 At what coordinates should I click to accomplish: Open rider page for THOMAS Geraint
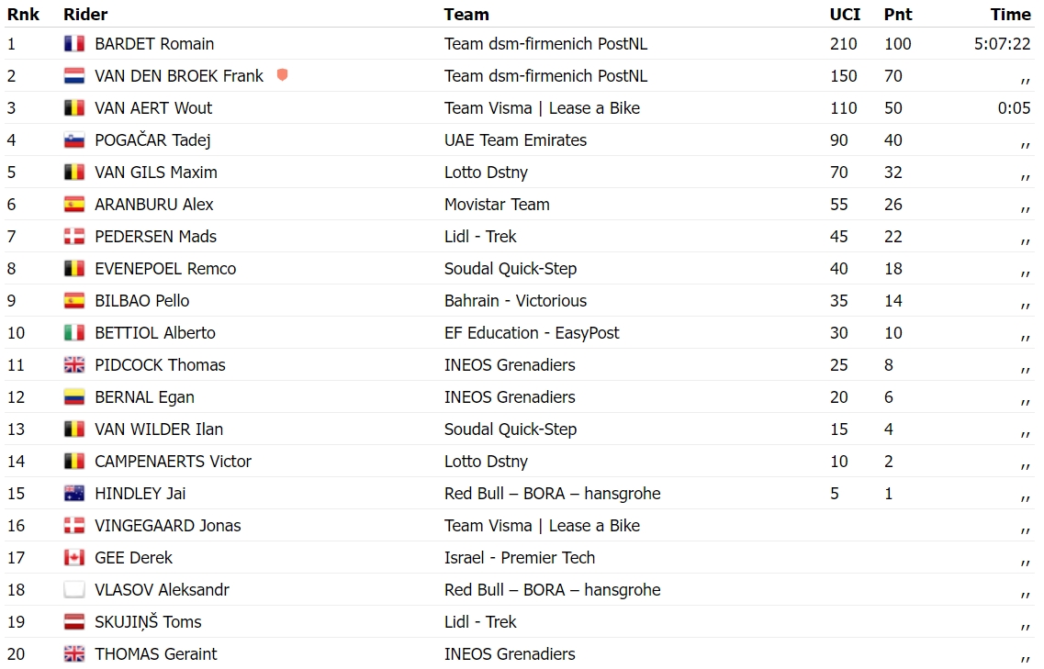point(156,654)
